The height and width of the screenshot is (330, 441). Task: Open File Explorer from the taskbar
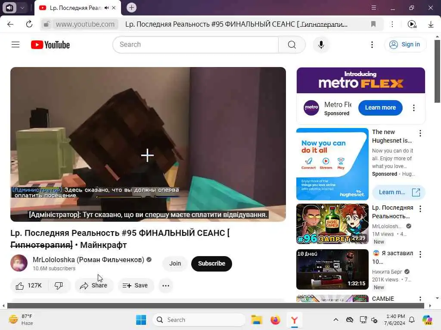(257, 320)
